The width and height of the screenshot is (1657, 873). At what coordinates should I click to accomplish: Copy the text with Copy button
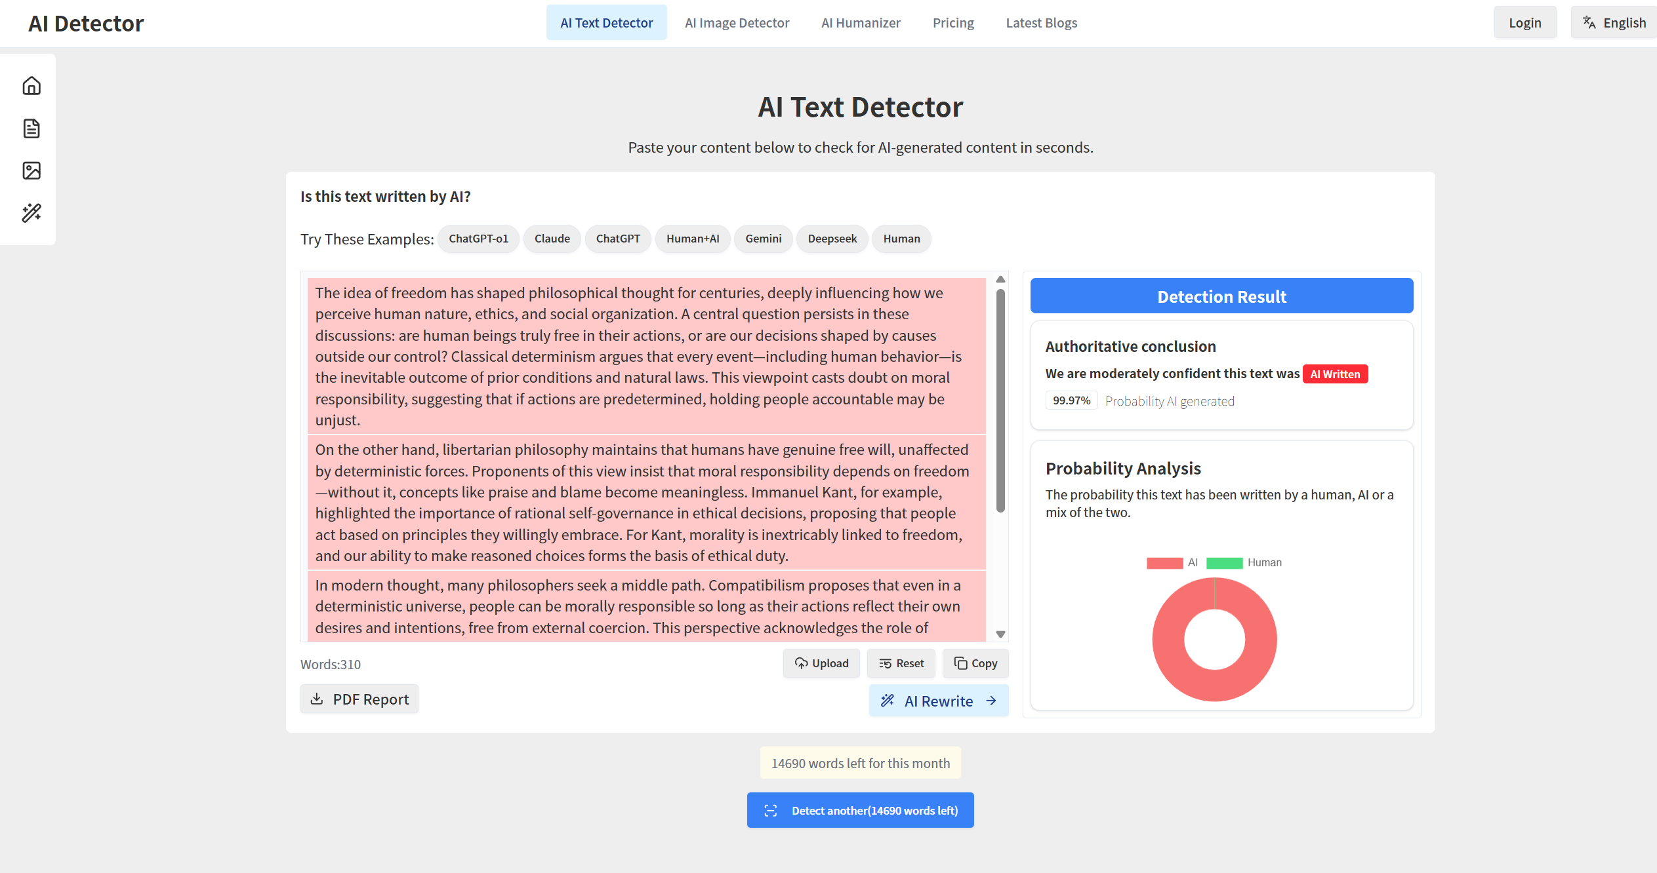pyautogui.click(x=975, y=663)
